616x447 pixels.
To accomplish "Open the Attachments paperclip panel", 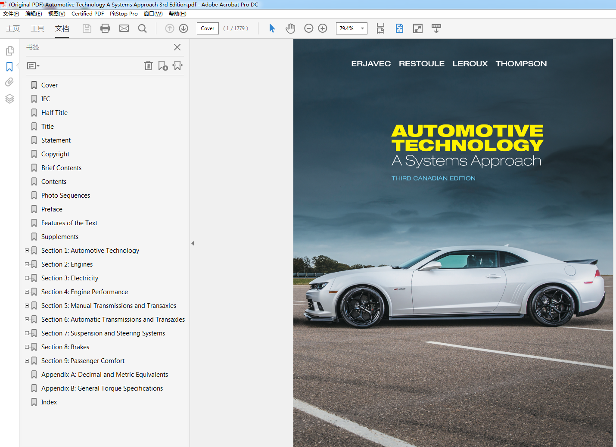I will pos(9,82).
